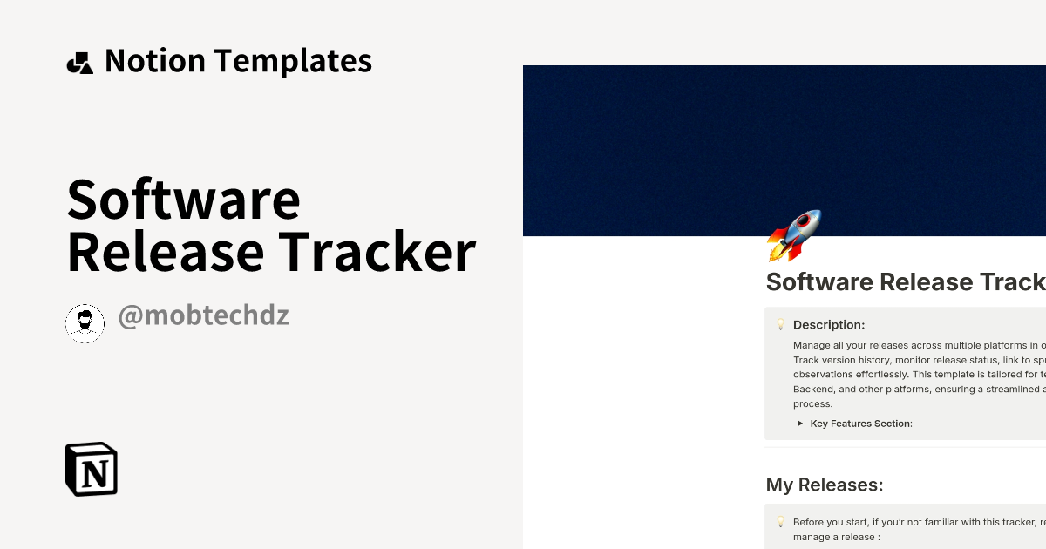Click the lightbulb icon in the Description callout
The width and height of the screenshot is (1046, 549).
[x=780, y=323]
